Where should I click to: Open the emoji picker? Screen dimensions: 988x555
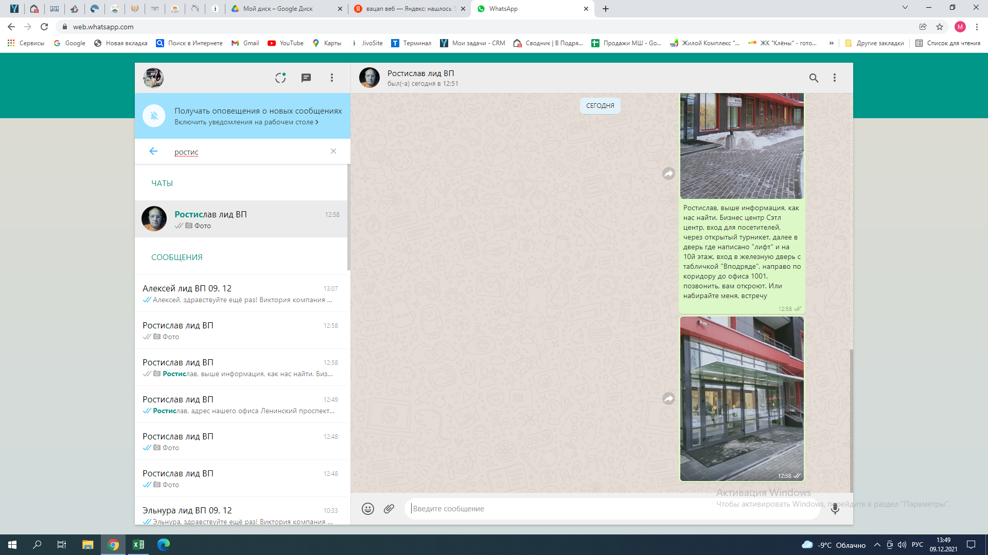click(367, 509)
